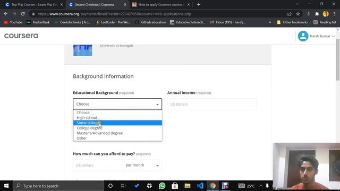Close the Secure Checkout tab

(x=125, y=5)
